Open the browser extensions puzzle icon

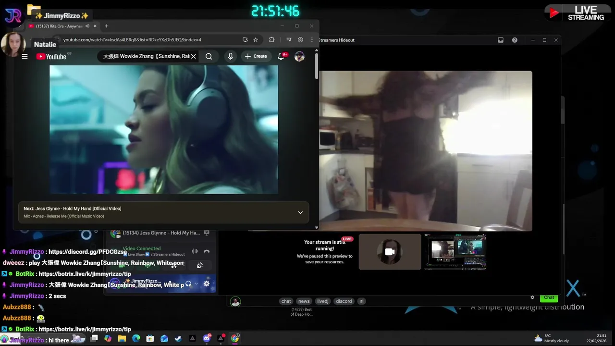click(271, 40)
